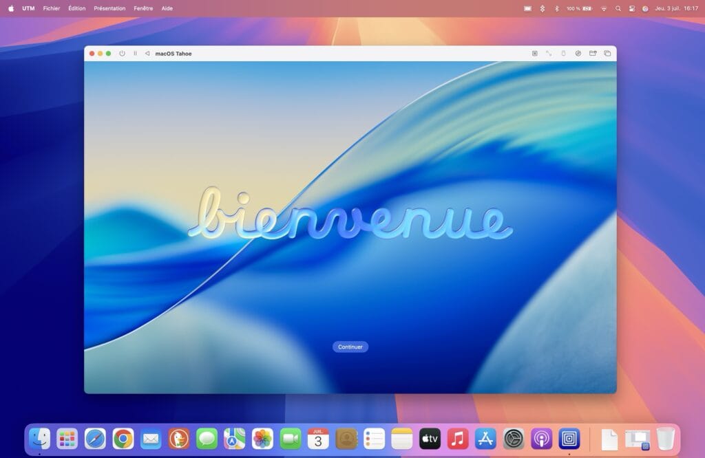
Task: Open Control Center in the menu bar
Action: [x=632, y=8]
